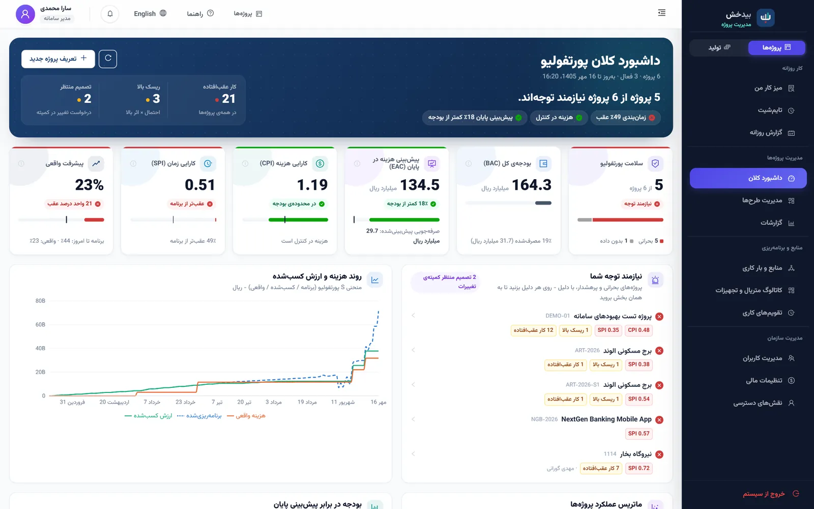Screen dimensions: 814x509
Task: Click the shield icon on سلامت پورتفولیو card
Action: coord(655,163)
